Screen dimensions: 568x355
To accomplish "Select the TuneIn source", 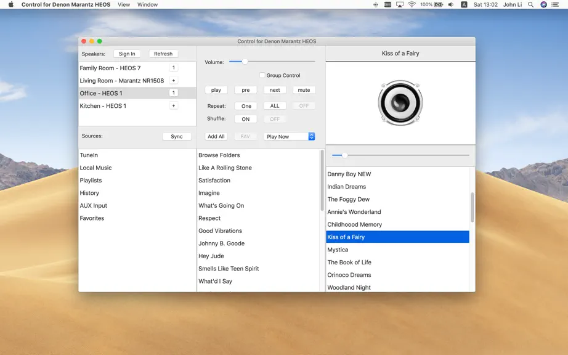I will [137, 155].
